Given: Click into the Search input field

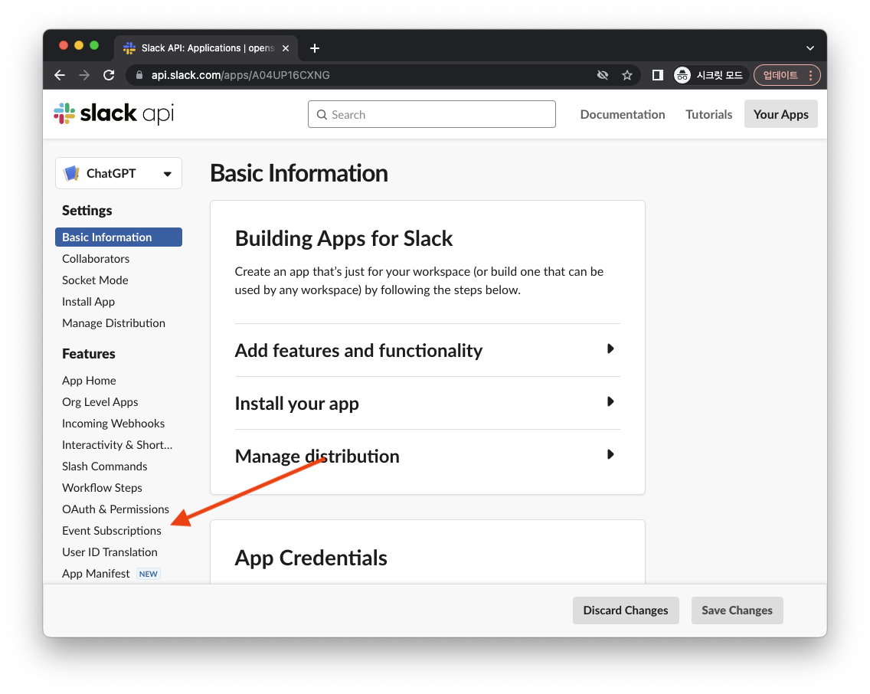Looking at the screenshot, I should (x=432, y=114).
